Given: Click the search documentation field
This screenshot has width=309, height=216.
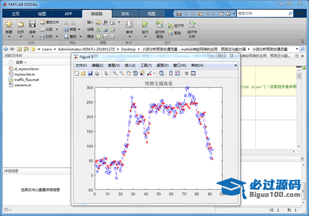Looking at the screenshot, I should point(262,13).
